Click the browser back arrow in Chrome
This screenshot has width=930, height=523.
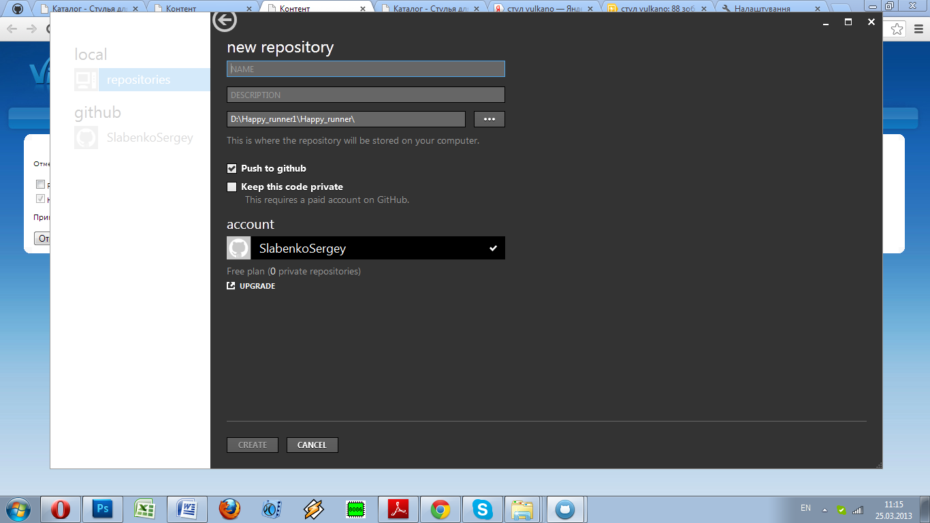12,29
